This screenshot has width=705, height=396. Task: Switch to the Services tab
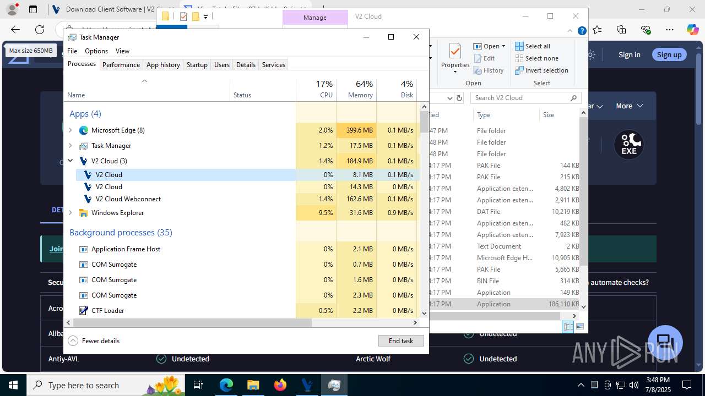point(274,65)
